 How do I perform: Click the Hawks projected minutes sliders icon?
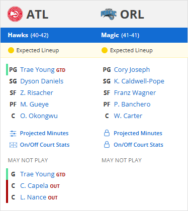[13, 134]
